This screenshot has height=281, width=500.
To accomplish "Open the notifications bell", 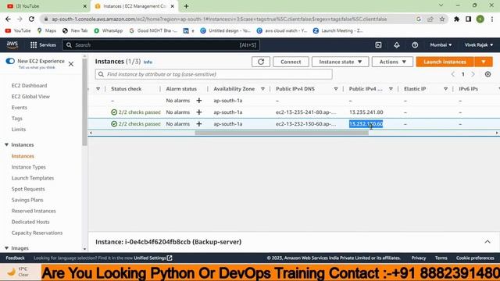I will point(396,45).
